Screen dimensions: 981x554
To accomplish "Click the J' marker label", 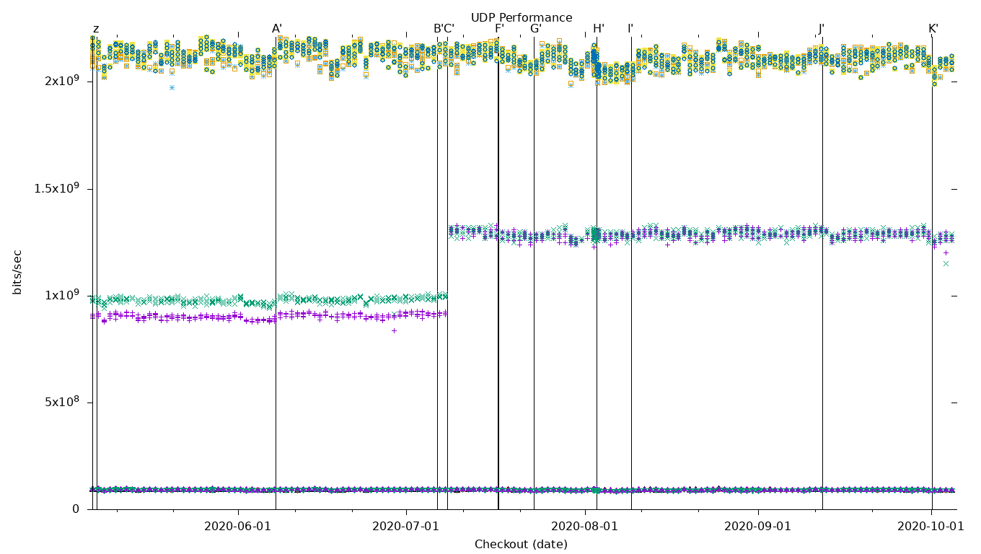I will pos(822,30).
